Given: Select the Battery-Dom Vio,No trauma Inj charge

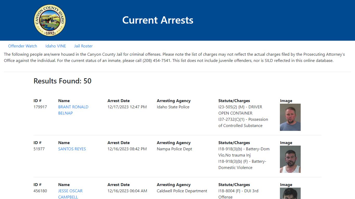Looking at the screenshot, I should click(244, 152).
